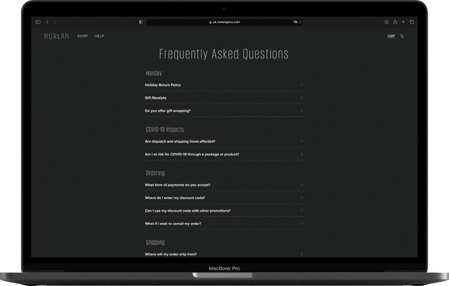Image resolution: width=449 pixels, height=286 pixels.
Task: Go forward with the Safari forward arrow
Action: [55, 22]
